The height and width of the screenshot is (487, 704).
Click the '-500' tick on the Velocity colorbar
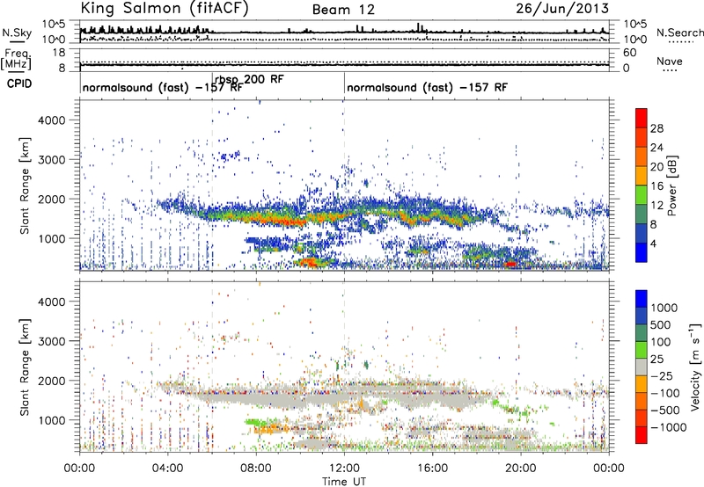coord(665,411)
